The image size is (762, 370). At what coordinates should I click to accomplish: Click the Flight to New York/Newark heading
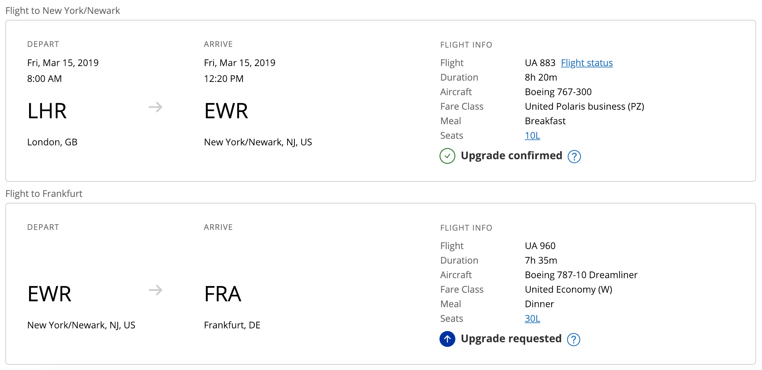click(x=63, y=11)
